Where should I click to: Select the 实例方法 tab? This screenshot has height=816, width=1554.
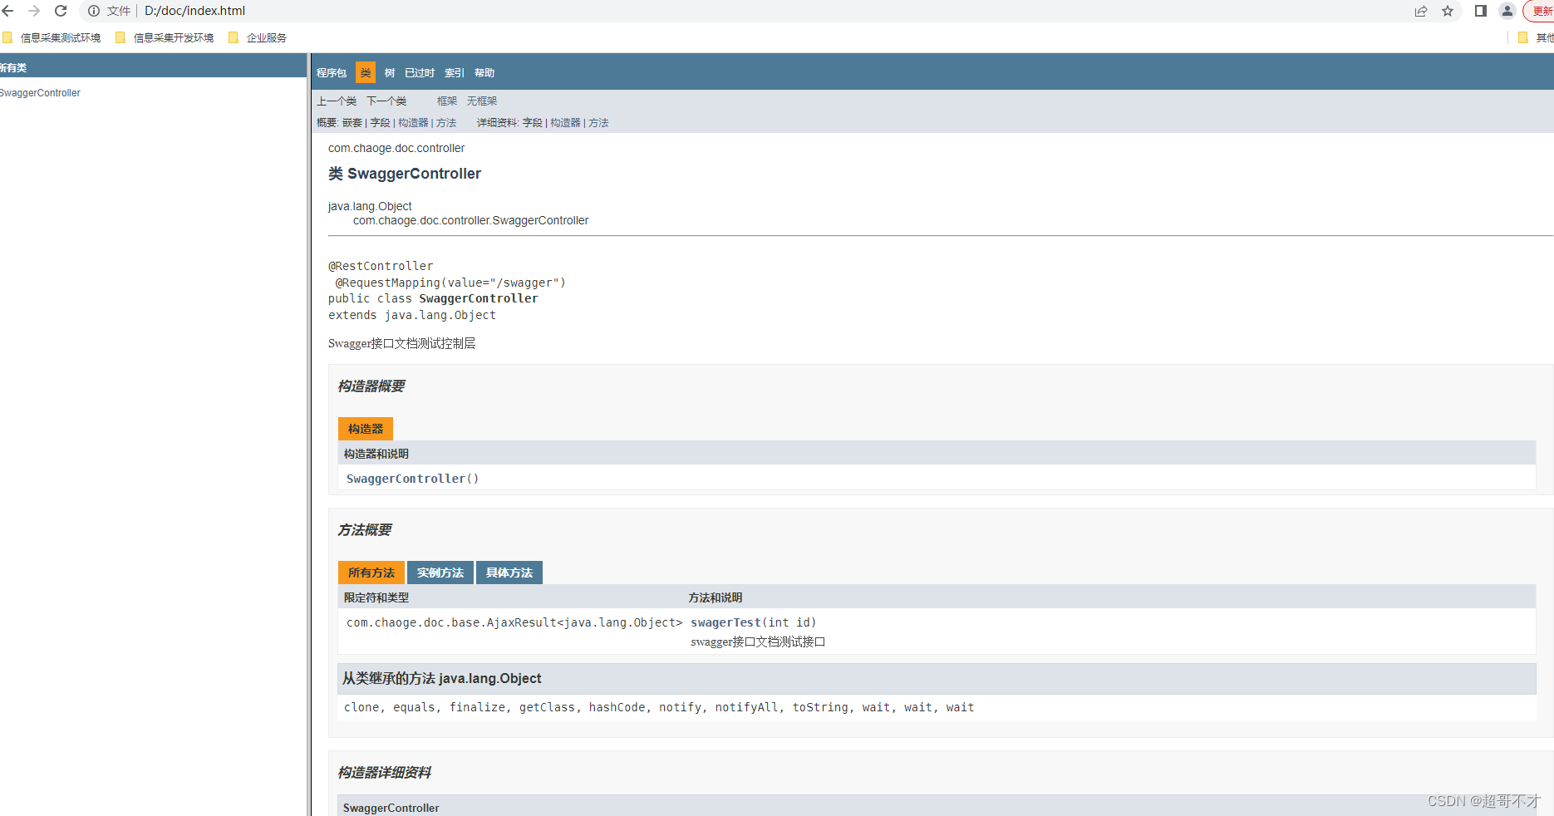(440, 573)
